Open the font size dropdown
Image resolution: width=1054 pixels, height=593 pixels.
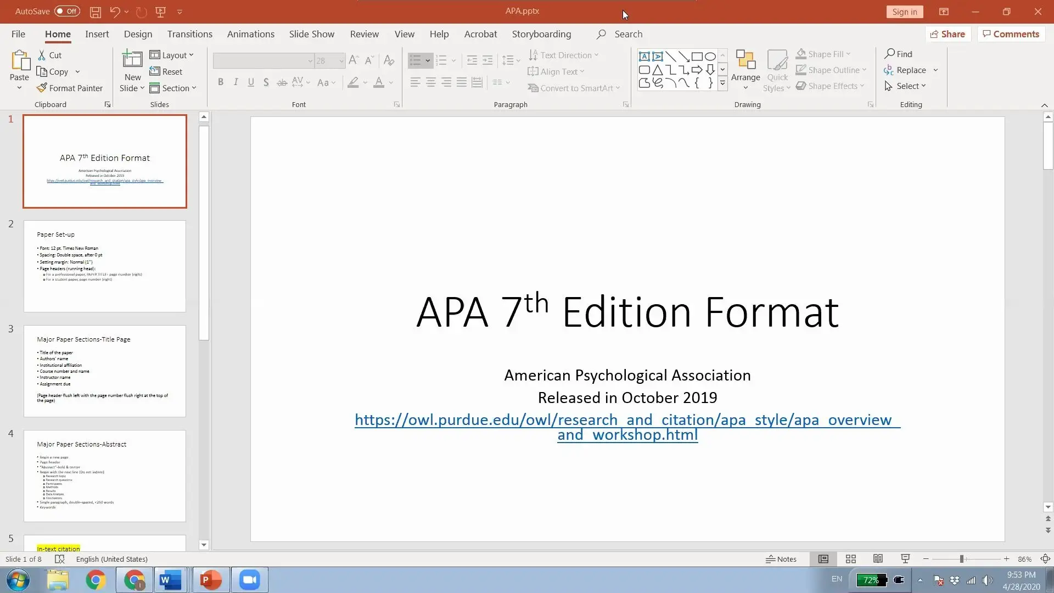[x=341, y=60]
